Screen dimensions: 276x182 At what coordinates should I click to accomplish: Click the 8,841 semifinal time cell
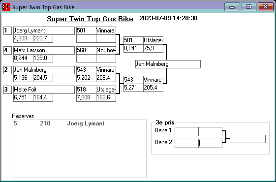133,48
